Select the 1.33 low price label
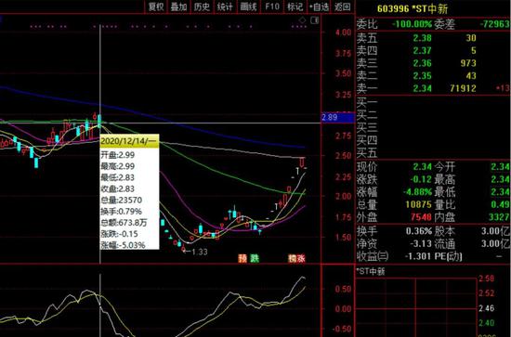Screen dimensions: 511x337 coord(200,252)
